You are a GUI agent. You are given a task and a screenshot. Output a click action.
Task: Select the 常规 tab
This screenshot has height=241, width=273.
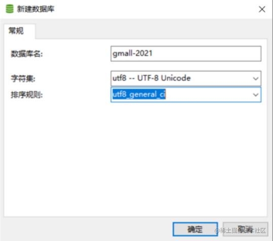(16, 31)
